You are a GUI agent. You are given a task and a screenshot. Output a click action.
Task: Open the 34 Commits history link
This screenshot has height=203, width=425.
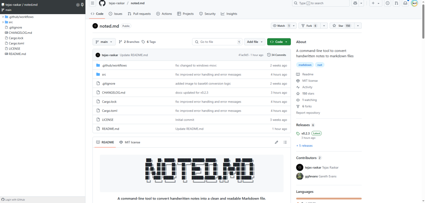277,55
